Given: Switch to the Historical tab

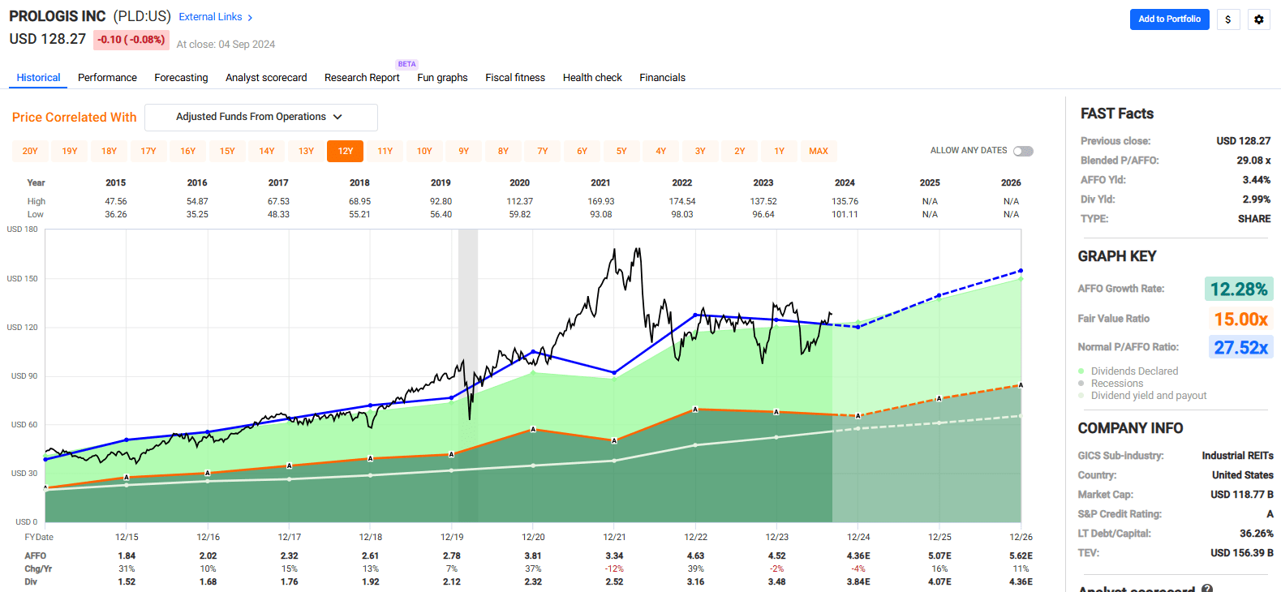Looking at the screenshot, I should point(39,78).
